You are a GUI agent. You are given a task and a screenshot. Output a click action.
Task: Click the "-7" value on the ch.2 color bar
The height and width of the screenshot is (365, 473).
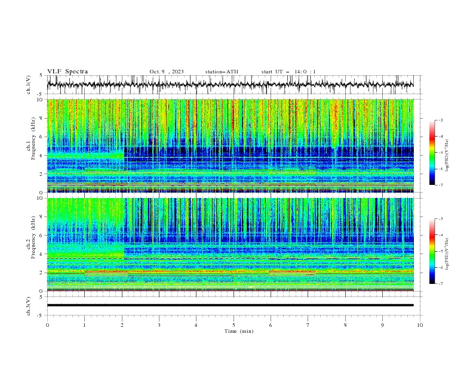pyautogui.click(x=441, y=284)
